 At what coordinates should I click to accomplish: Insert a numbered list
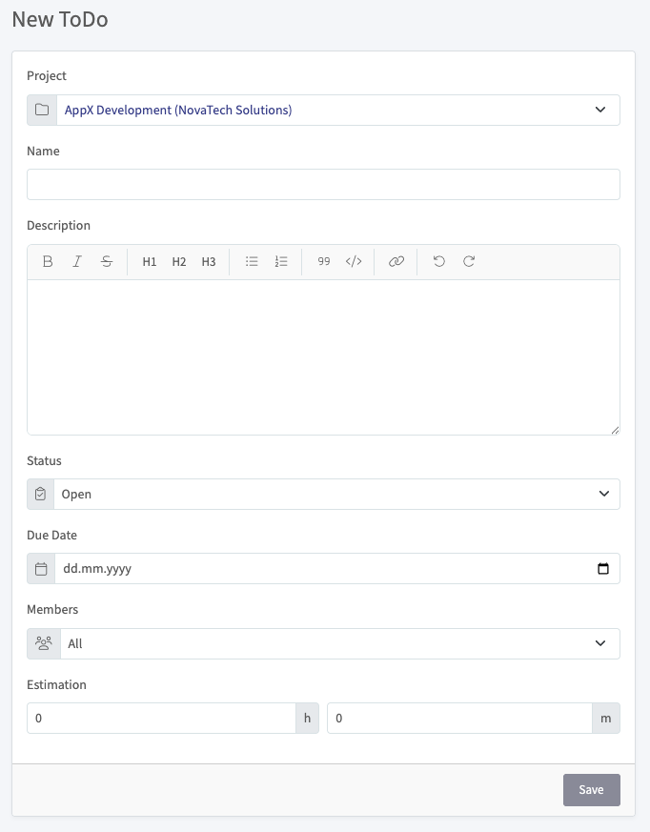pyautogui.click(x=281, y=261)
